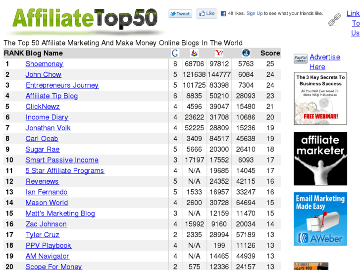Visit Jonathan Volk's blog
Viewport: 360px width, 270px height.
click(x=48, y=128)
